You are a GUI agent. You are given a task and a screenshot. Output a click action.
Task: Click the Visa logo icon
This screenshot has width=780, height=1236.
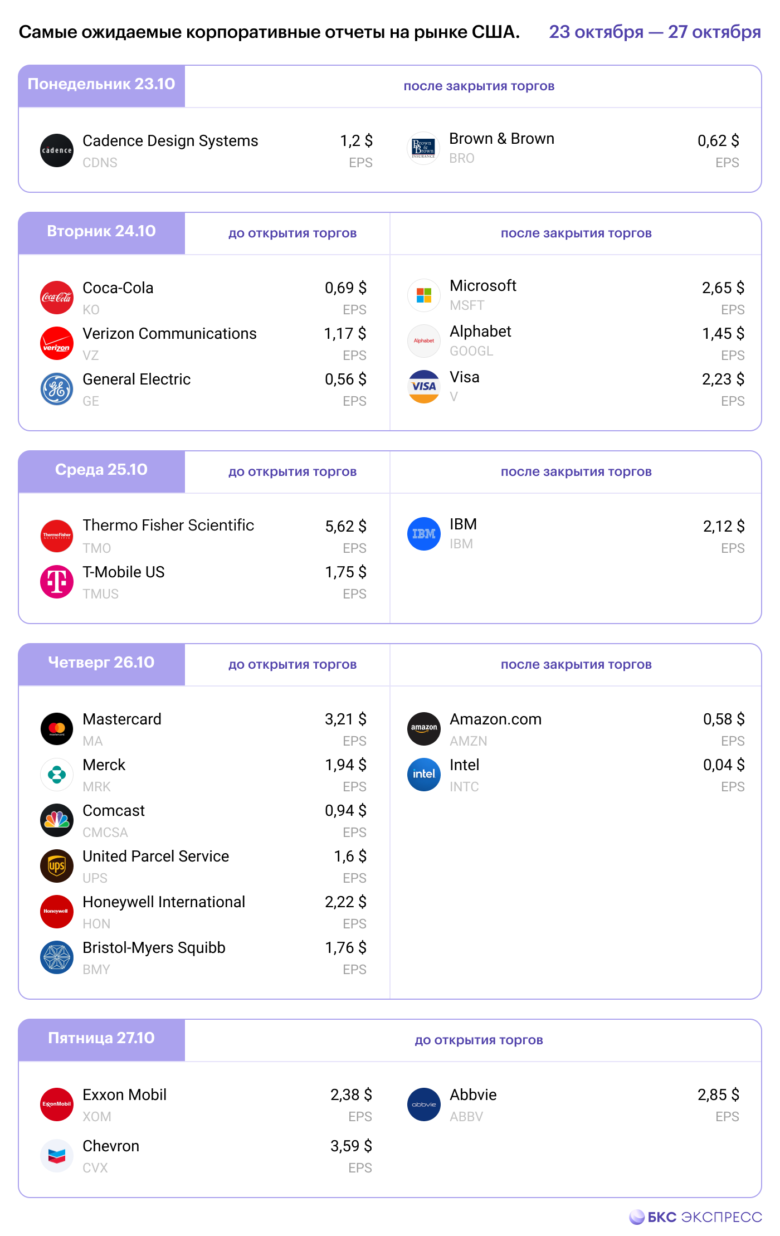point(424,387)
